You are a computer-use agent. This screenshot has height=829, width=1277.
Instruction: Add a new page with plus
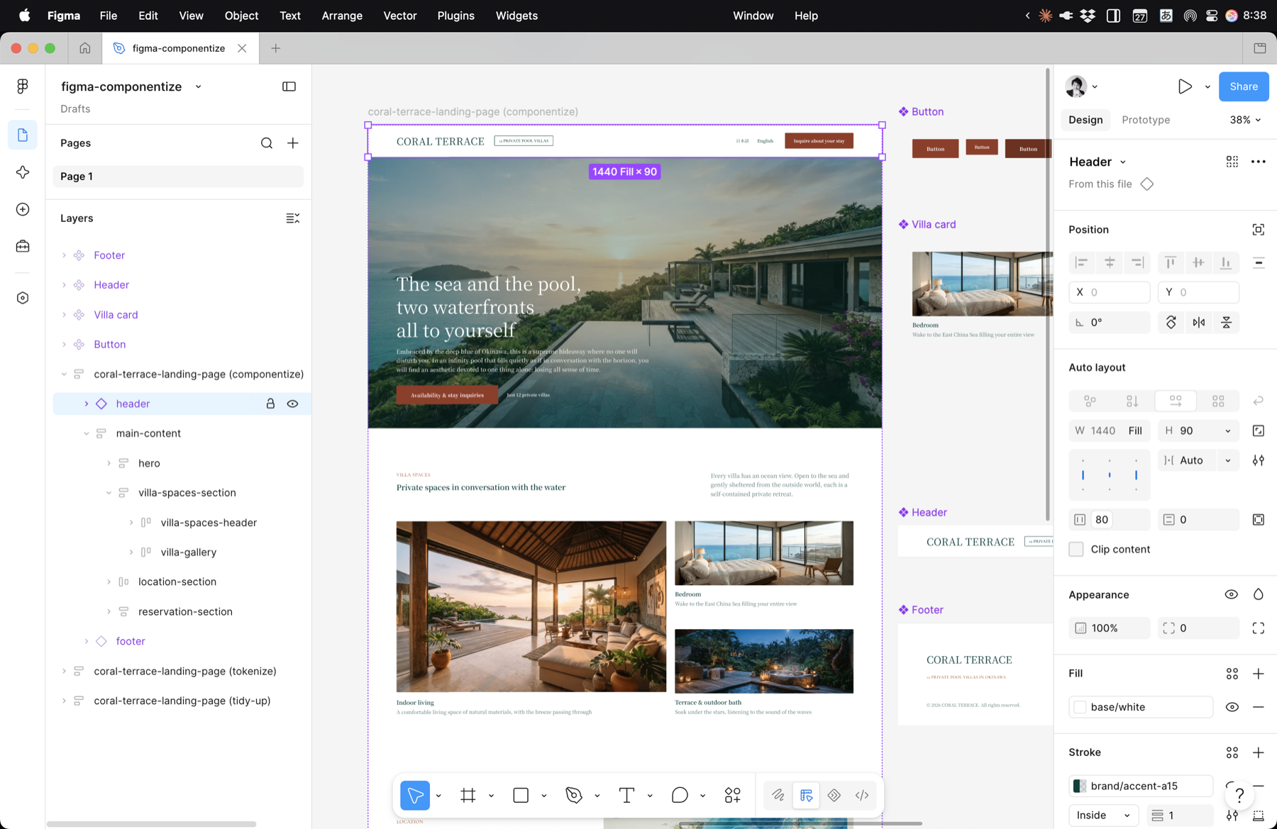(x=293, y=143)
